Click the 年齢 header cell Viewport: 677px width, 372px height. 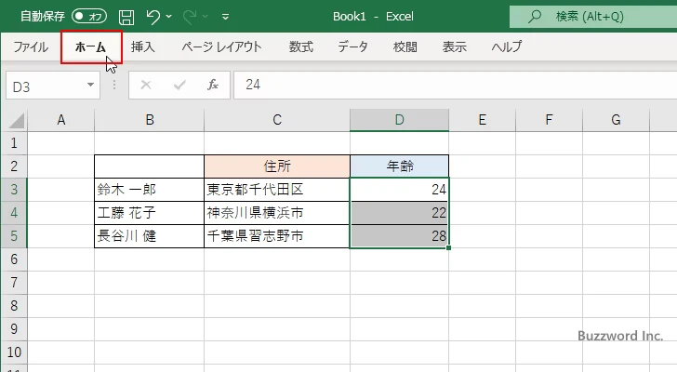click(x=399, y=166)
